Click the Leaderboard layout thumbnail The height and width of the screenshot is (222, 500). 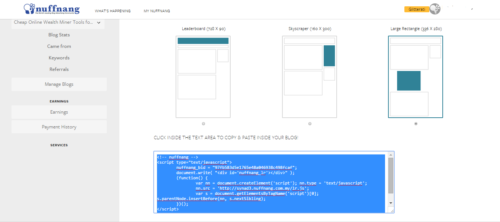tap(203, 77)
